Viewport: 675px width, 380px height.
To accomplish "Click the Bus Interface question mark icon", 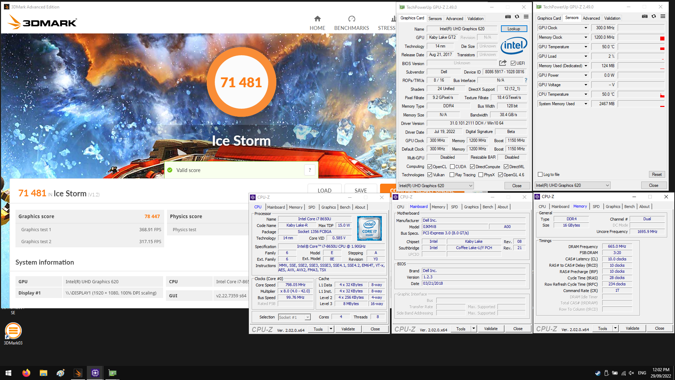I will [526, 80].
